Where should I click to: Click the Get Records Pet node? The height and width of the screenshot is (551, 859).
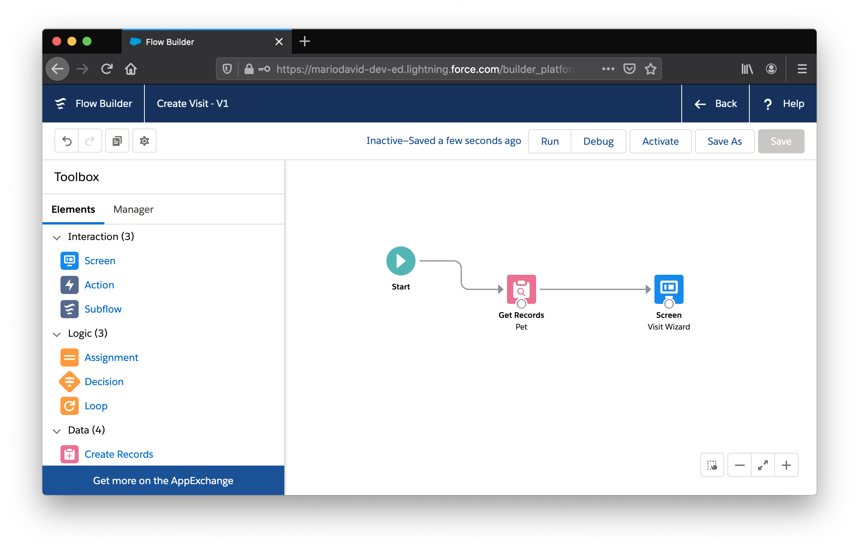pyautogui.click(x=521, y=289)
